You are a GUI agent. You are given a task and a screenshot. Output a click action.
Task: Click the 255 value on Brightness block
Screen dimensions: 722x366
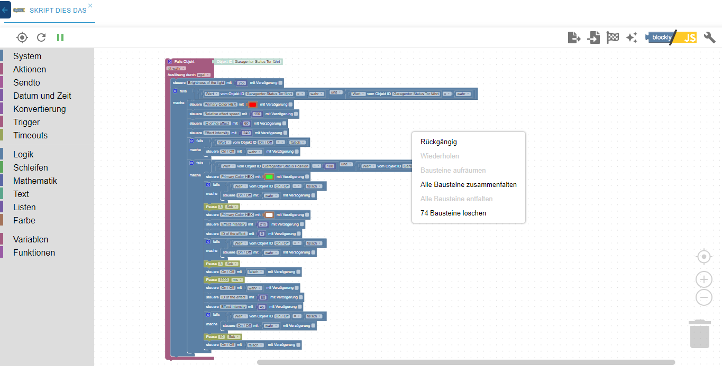point(242,83)
